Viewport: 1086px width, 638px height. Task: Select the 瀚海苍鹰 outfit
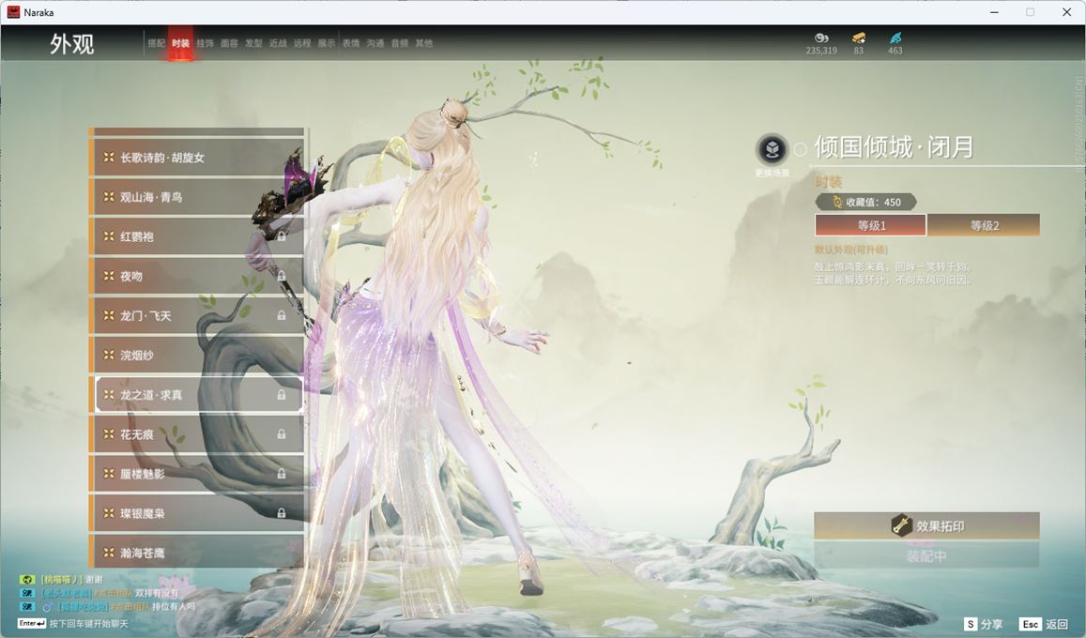[197, 553]
